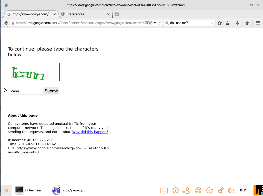Navigate to homepage via the home icon
The height and width of the screenshot is (196, 263).
tap(247, 23)
